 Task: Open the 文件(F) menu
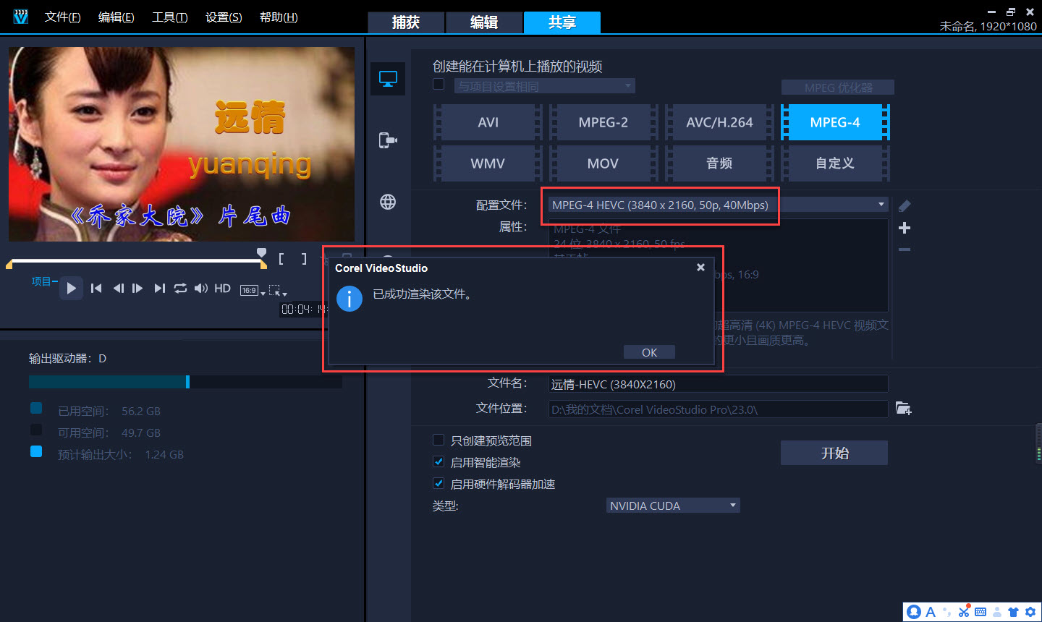tap(62, 17)
